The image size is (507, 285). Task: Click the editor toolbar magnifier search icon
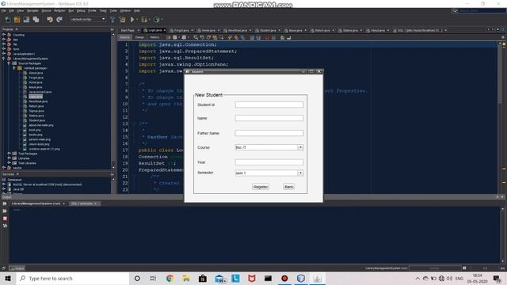point(196,37)
